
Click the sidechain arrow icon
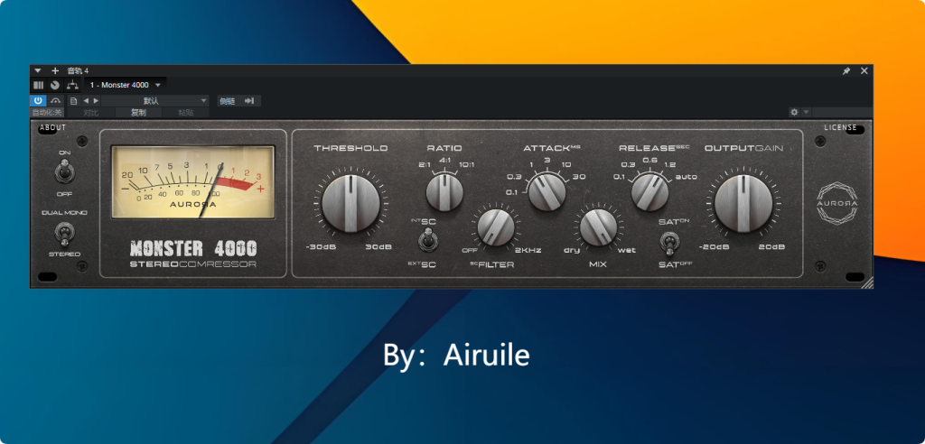pyautogui.click(x=249, y=101)
